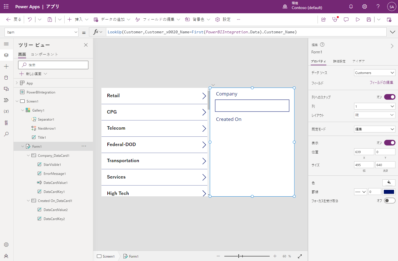Open toolbar overflow ellipsis

click(x=239, y=19)
